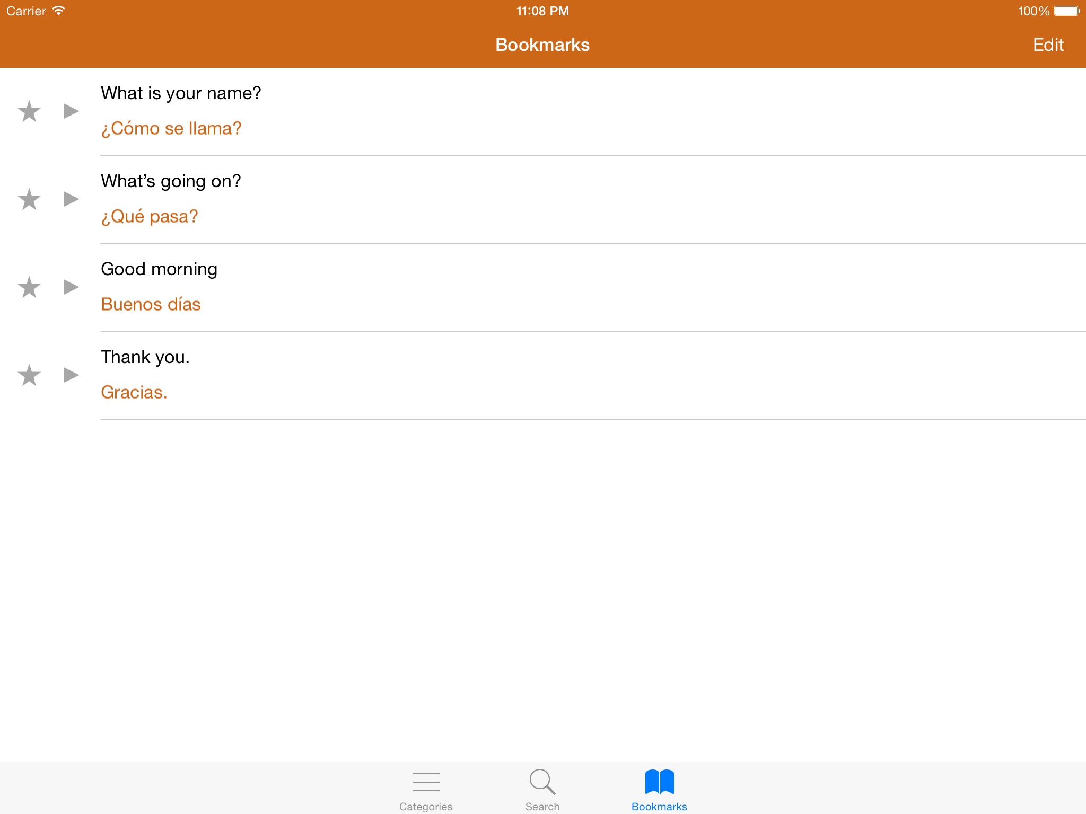Play pronunciation of 'Buenos días'
Screen dimensions: 1086x814
pos(71,287)
